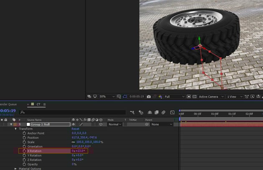Viewport: 263px width, 170px height.
Task: Toggle the Position stopwatch keyframe icon
Action: pyautogui.click(x=24, y=137)
